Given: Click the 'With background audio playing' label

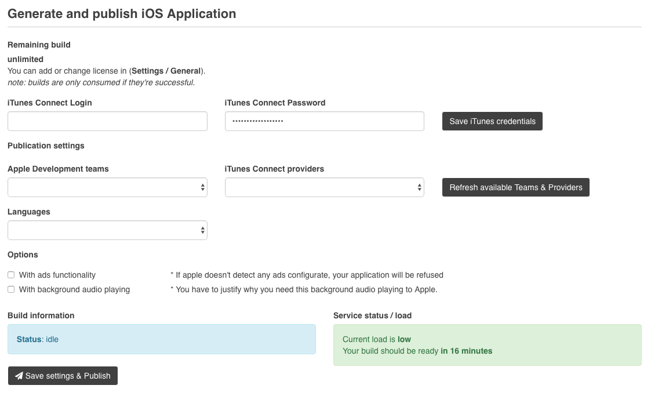Looking at the screenshot, I should point(74,289).
